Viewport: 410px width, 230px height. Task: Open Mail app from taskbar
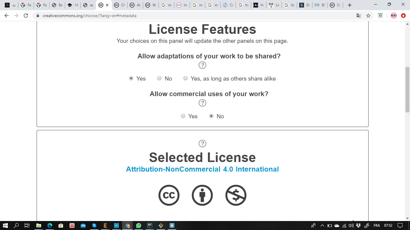(x=83, y=226)
